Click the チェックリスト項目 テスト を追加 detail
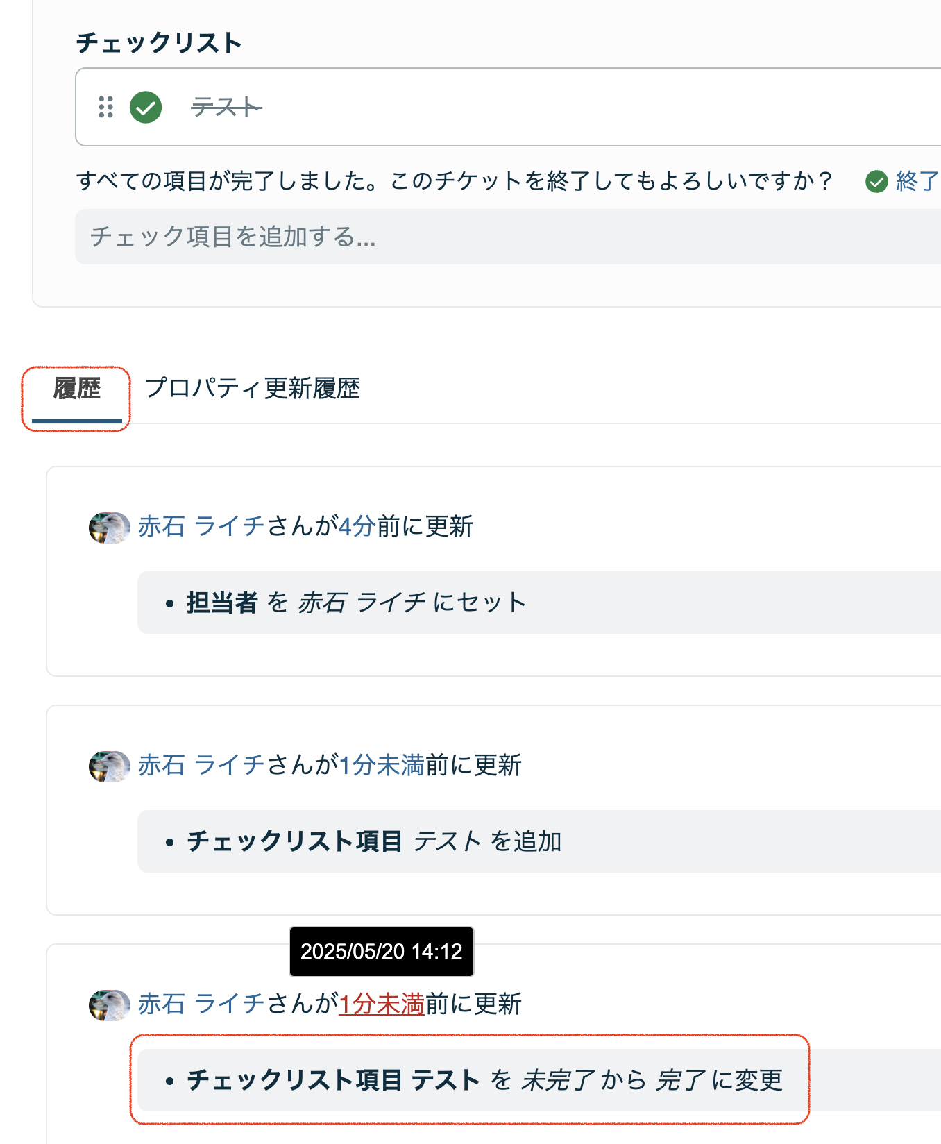Image resolution: width=941 pixels, height=1144 pixels. 373,841
